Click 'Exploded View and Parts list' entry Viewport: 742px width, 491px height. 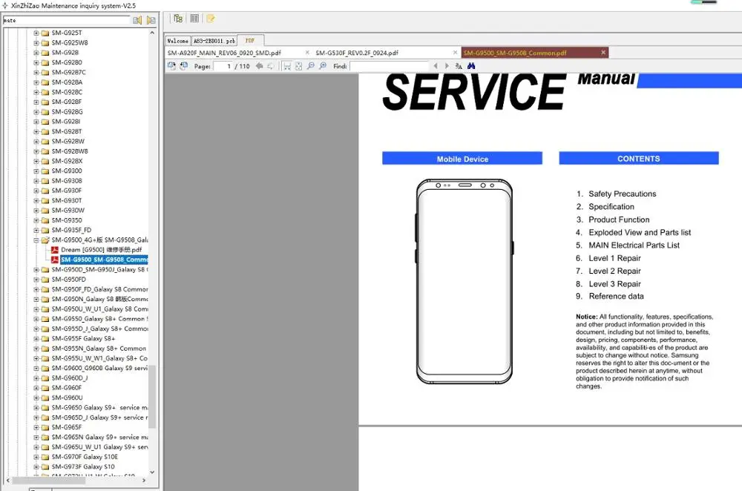click(x=640, y=232)
